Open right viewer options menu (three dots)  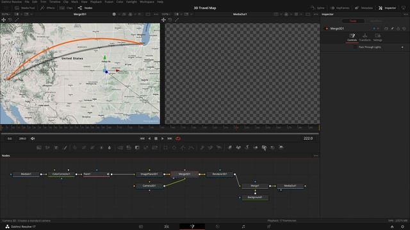(x=316, y=14)
